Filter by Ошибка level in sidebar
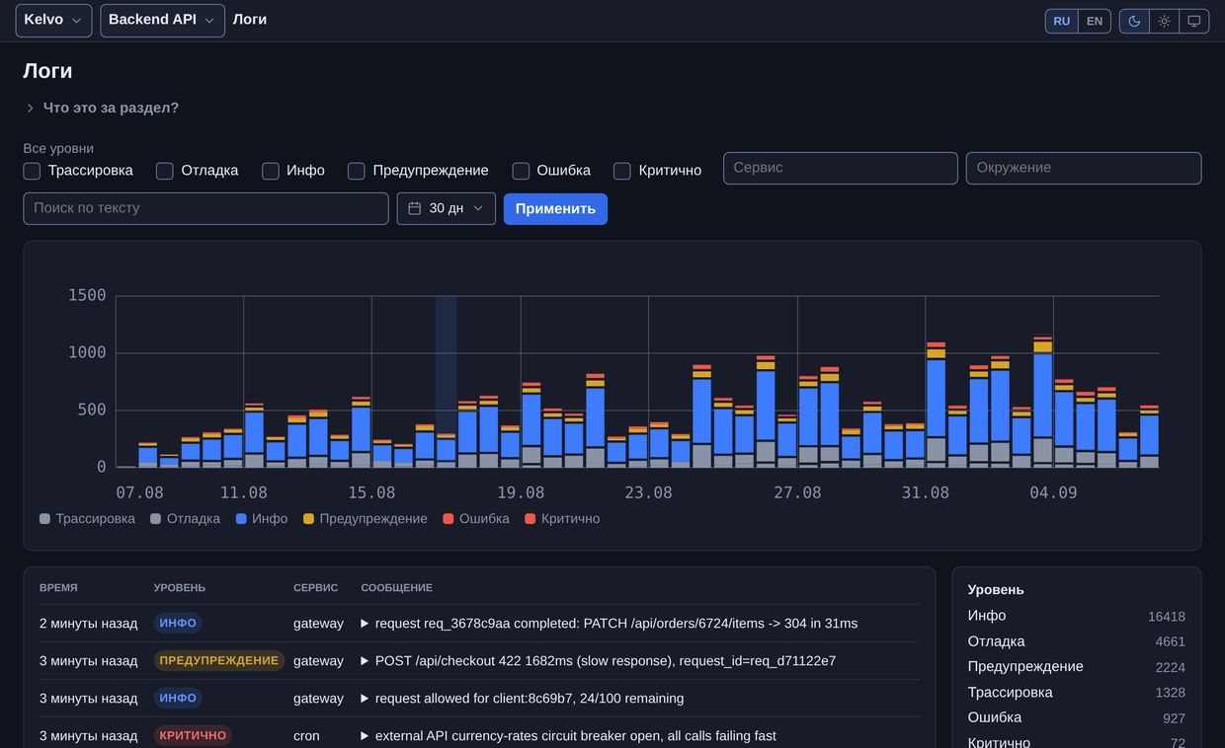 coord(1077,718)
